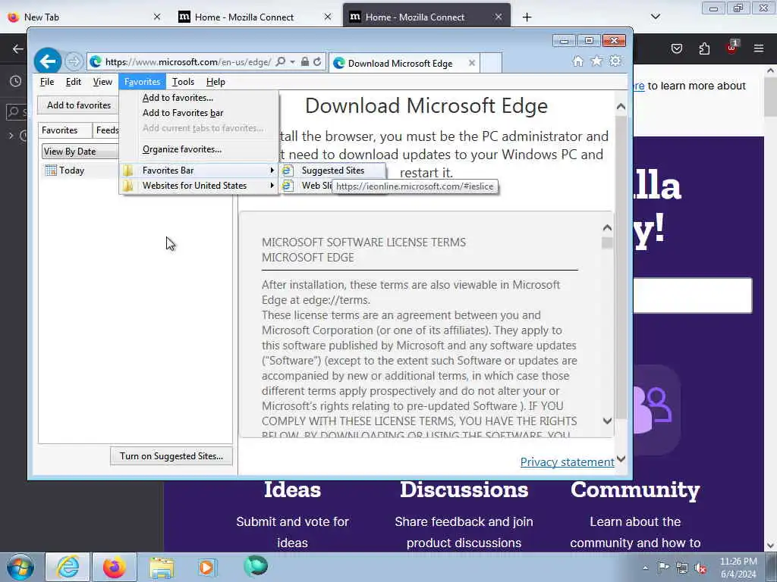The image size is (777, 582).
Task: Click the white search field on Mozilla page
Action: [x=692, y=296]
